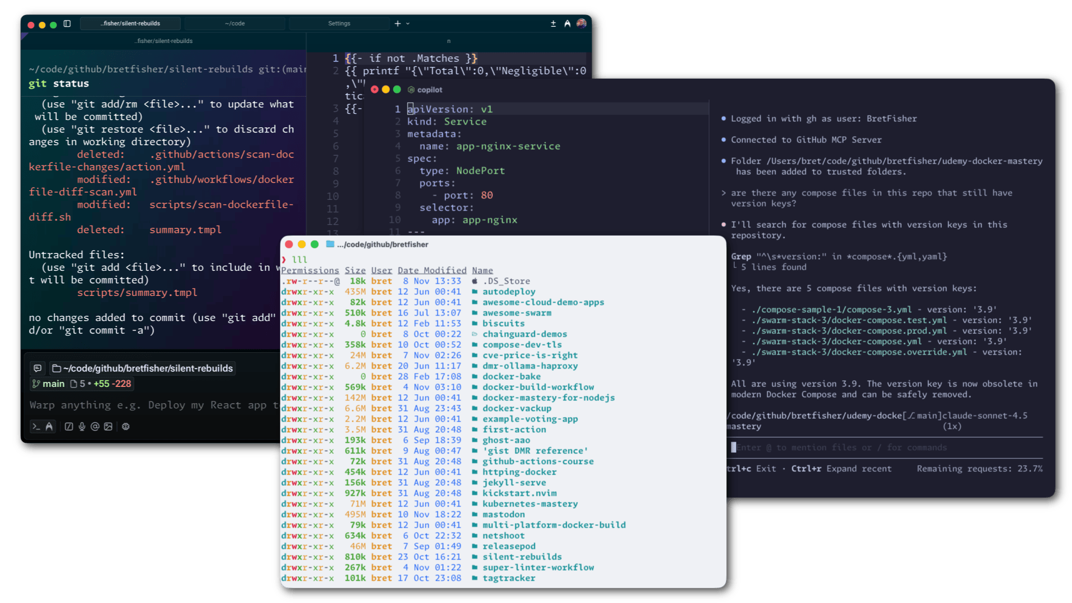This screenshot has height=603, width=1072.
Task: Click the @ mention context icon
Action: pyautogui.click(x=95, y=427)
